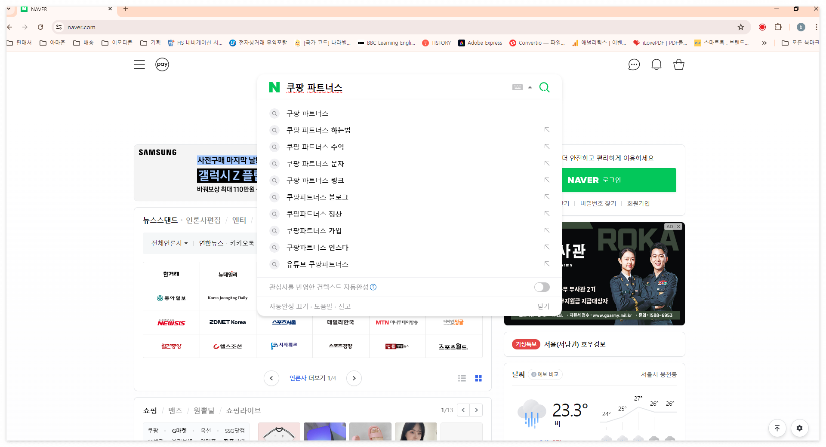
Task: Switch to 엔터 tab
Action: pyautogui.click(x=239, y=220)
